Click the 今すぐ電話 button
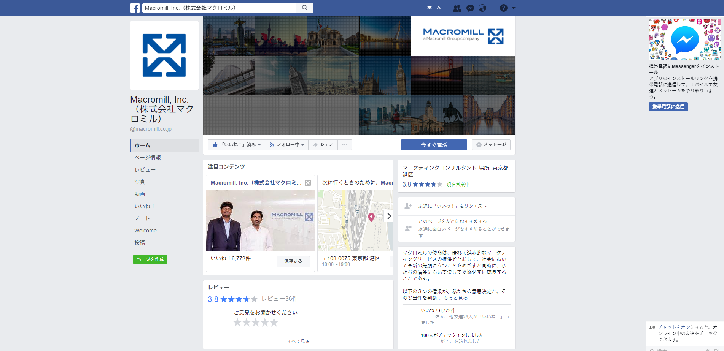 (x=434, y=145)
